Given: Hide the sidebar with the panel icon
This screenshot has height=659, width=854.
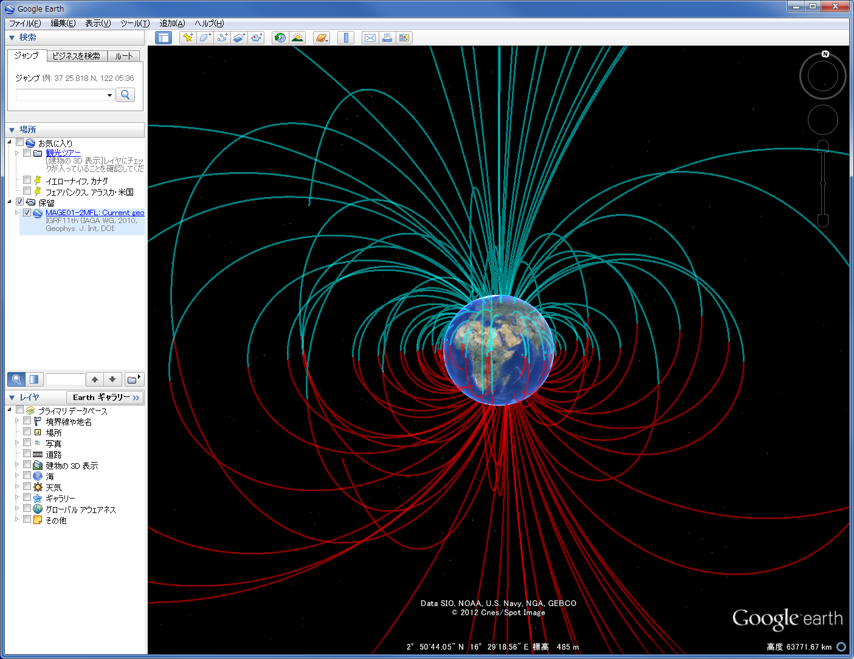Looking at the screenshot, I should point(164,38).
